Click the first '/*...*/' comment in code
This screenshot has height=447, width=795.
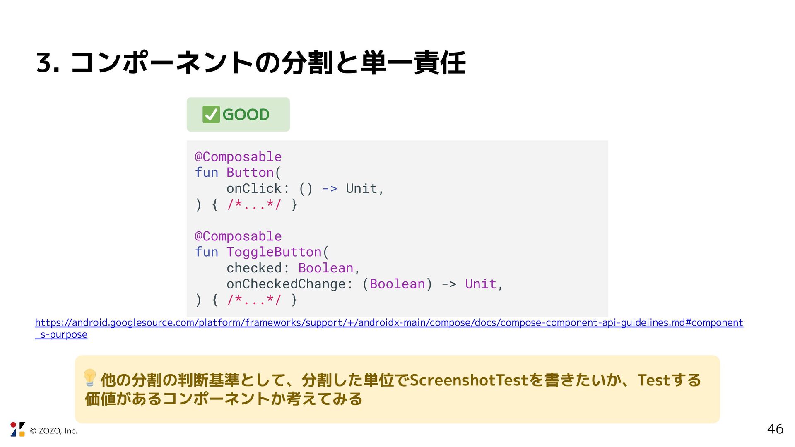[x=254, y=204]
